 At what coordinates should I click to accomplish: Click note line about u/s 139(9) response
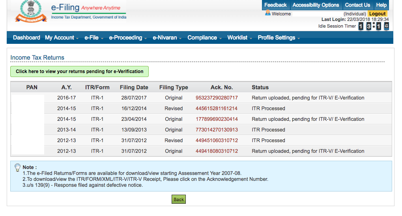coord(82,185)
